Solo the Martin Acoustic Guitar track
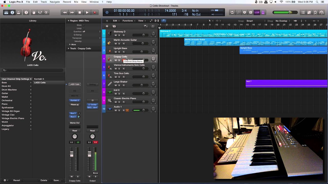This screenshot has width=328, height=184. [x=119, y=44]
